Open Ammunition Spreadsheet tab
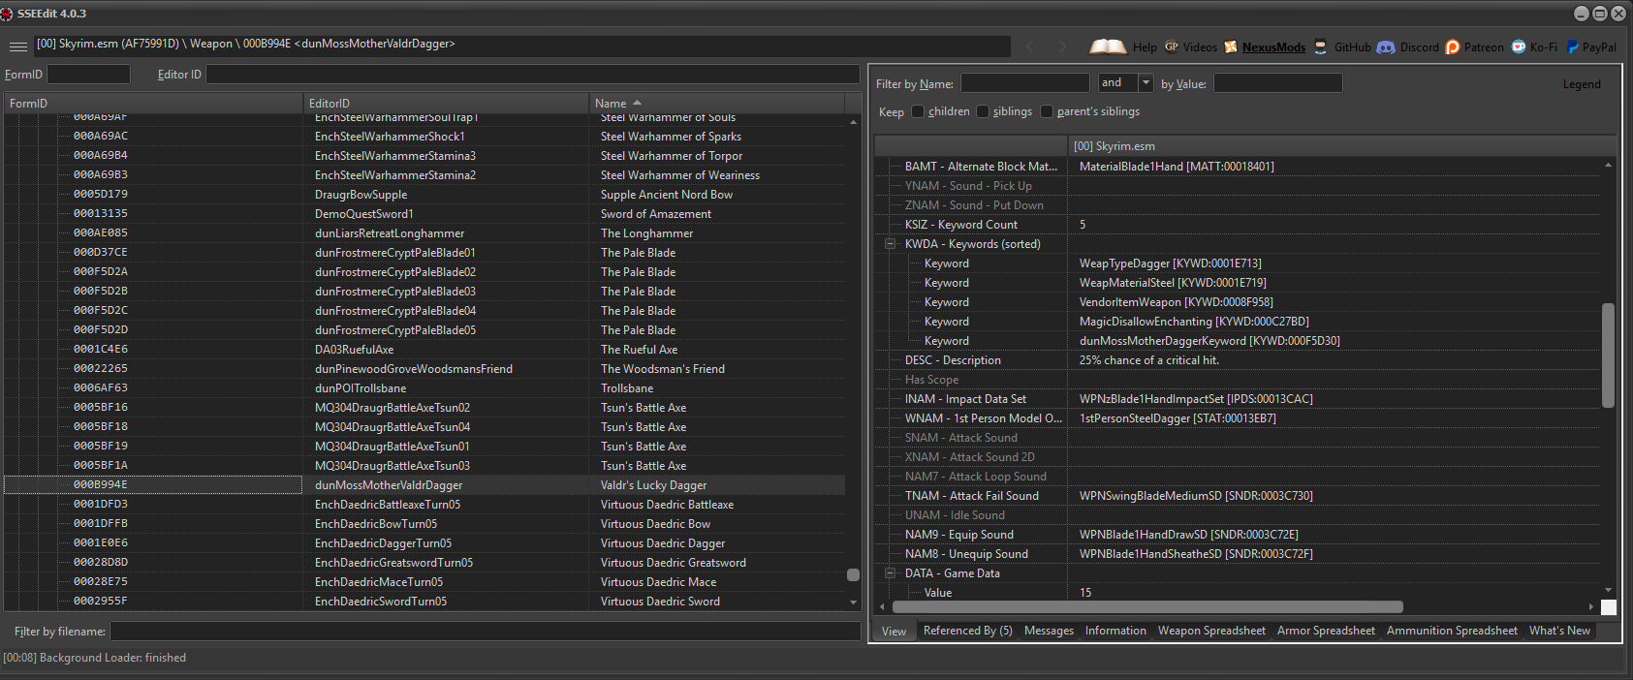1633x680 pixels. point(1452,631)
